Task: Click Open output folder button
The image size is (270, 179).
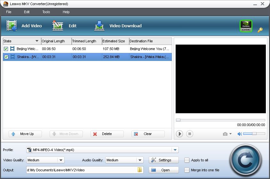Action: pos(164,170)
